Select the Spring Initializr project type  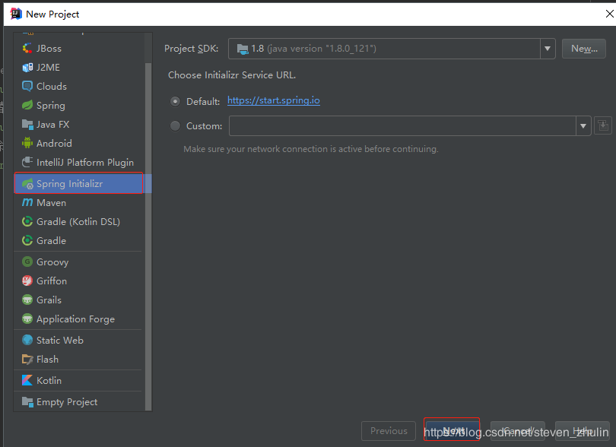coord(68,183)
